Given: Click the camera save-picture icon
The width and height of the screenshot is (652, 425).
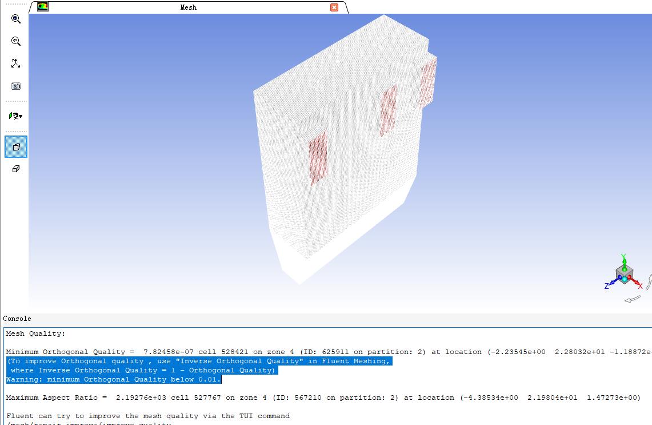Looking at the screenshot, I should tap(16, 86).
